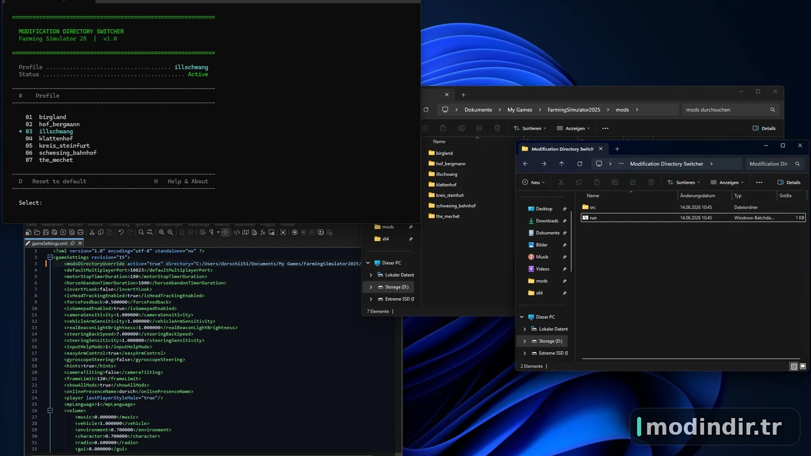This screenshot has height=456, width=811.
Task: Open Sortieren in Modification Directory Switcher window
Action: [x=684, y=182]
